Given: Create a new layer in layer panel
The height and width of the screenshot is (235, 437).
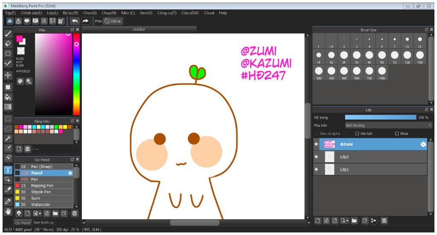Looking at the screenshot, I should (318, 220).
